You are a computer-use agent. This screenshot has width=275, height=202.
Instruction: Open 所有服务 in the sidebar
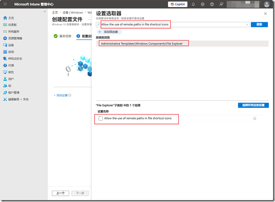(11, 32)
